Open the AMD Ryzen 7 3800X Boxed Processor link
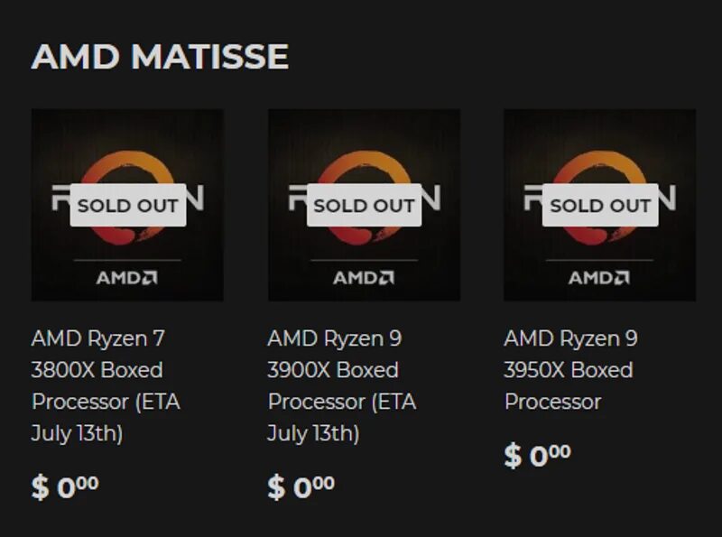Image resolution: width=722 pixels, height=537 pixels. [98, 370]
